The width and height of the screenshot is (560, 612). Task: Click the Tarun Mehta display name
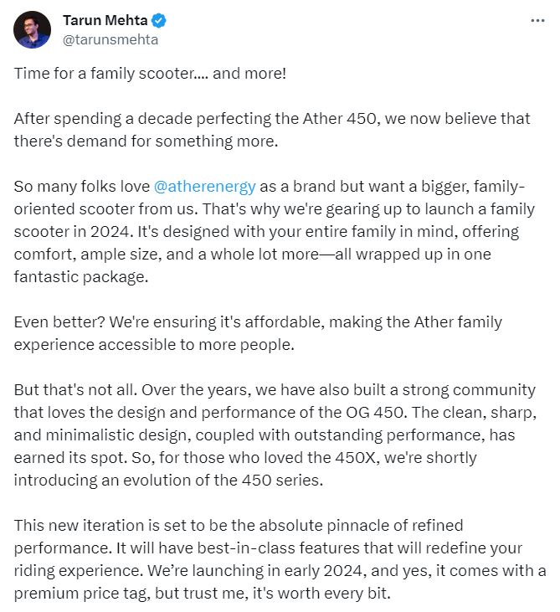click(105, 20)
